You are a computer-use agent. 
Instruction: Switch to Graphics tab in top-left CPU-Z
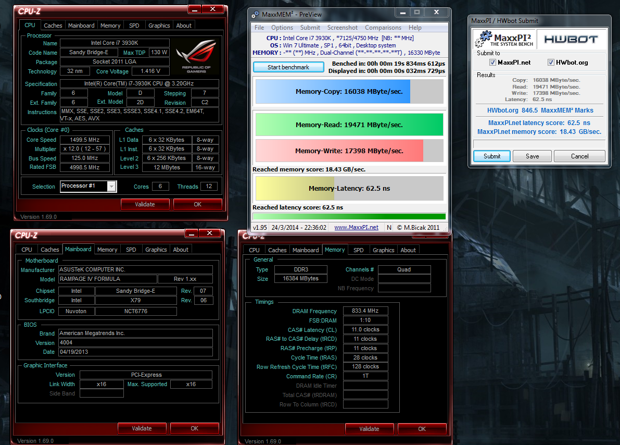pyautogui.click(x=159, y=26)
